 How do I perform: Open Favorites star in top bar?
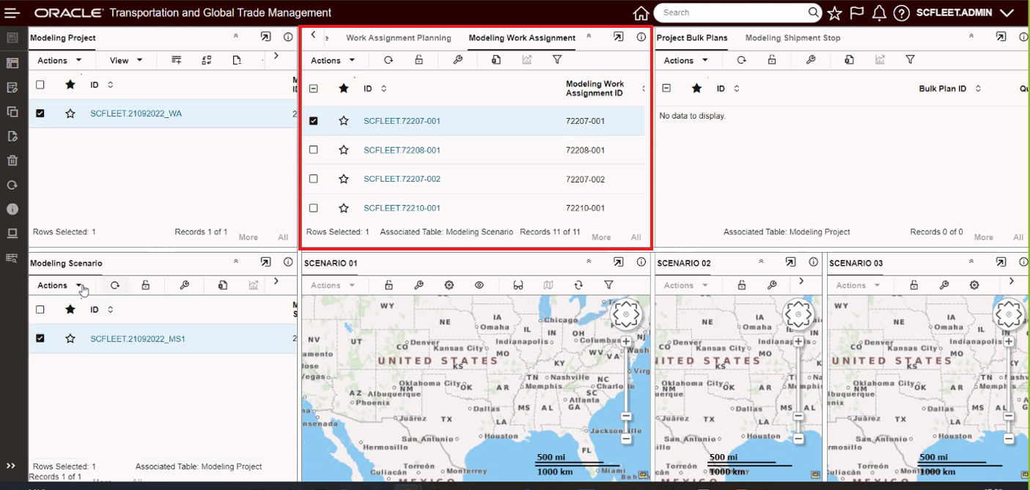(834, 13)
